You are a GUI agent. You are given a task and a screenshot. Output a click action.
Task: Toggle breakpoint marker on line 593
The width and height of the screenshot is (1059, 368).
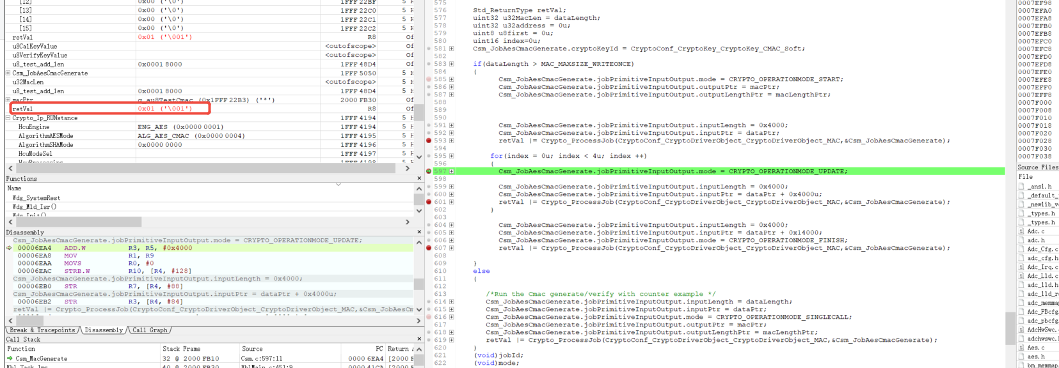point(429,141)
